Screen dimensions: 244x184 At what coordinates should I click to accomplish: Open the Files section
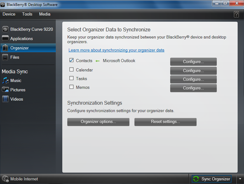[x=15, y=57]
